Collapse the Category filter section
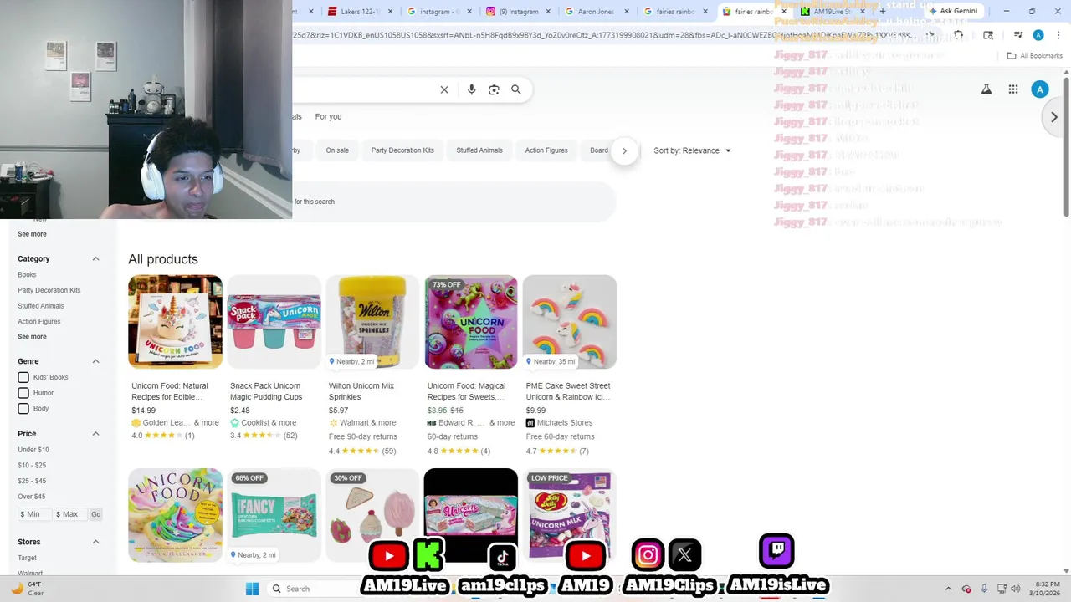The height and width of the screenshot is (602, 1071). pyautogui.click(x=95, y=259)
